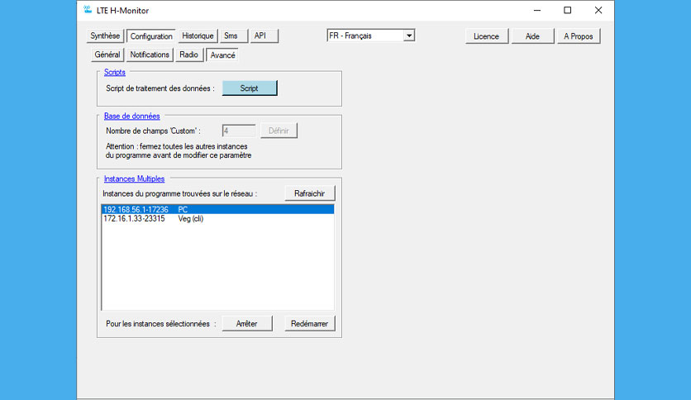Select instance 192.168.56.1-17236 PC
Image resolution: width=691 pixels, height=400 pixels.
[x=217, y=210]
